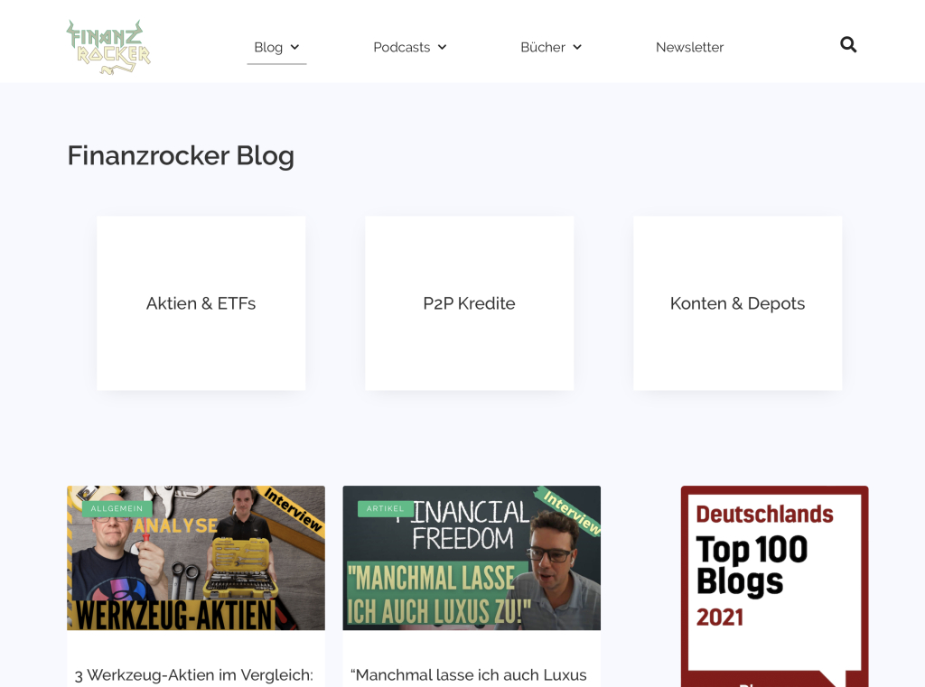
Task: Click the green ARTIKEL category tag
Action: pyautogui.click(x=385, y=508)
